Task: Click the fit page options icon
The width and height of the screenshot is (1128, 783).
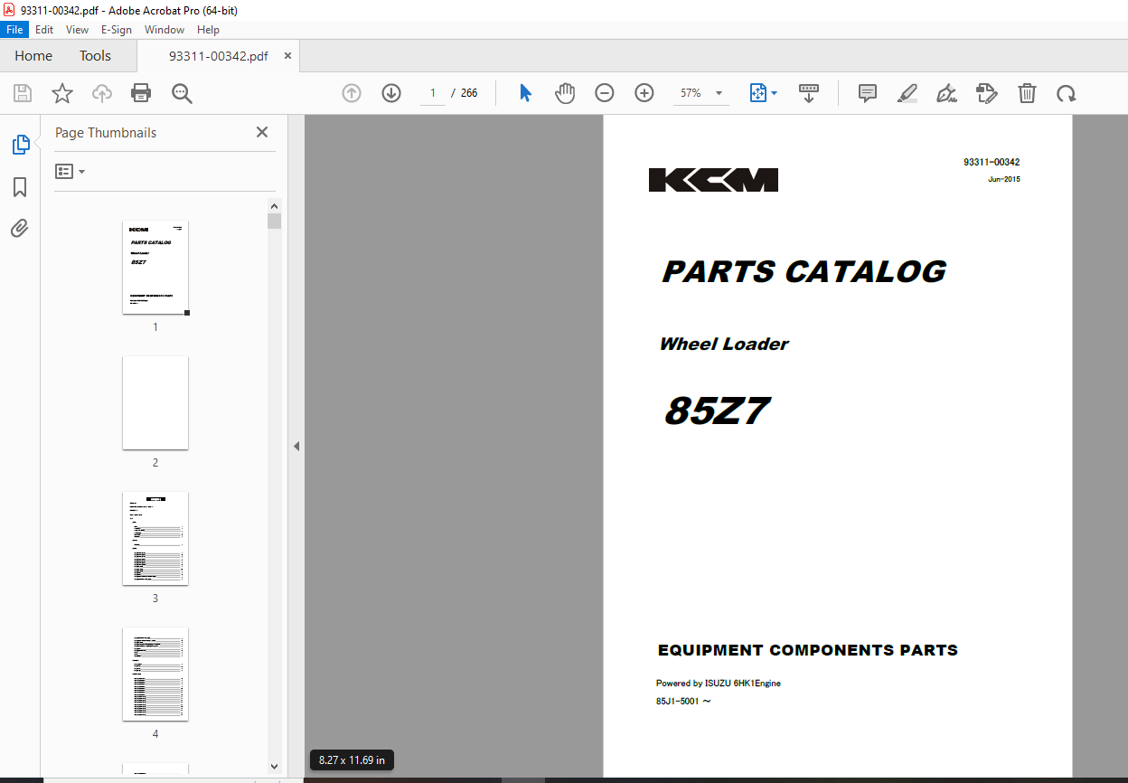Action: click(757, 93)
